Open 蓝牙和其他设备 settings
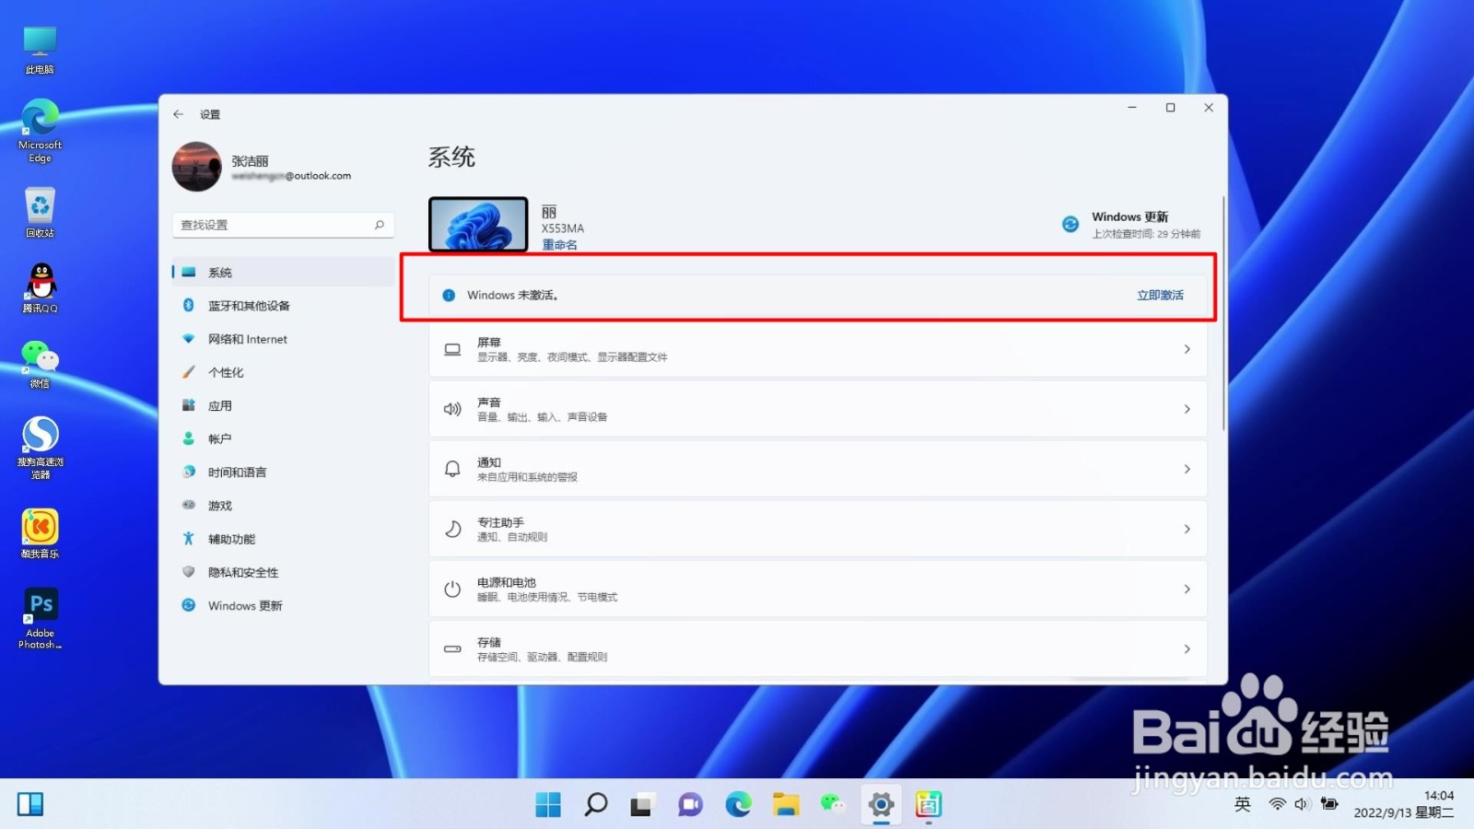This screenshot has height=829, width=1474. coord(283,306)
